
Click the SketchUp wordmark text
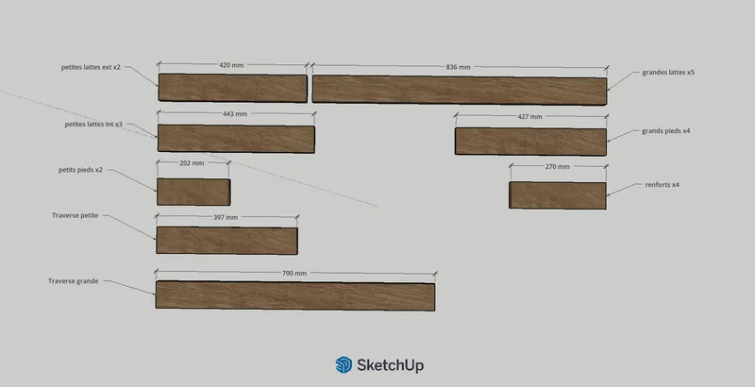click(x=390, y=365)
